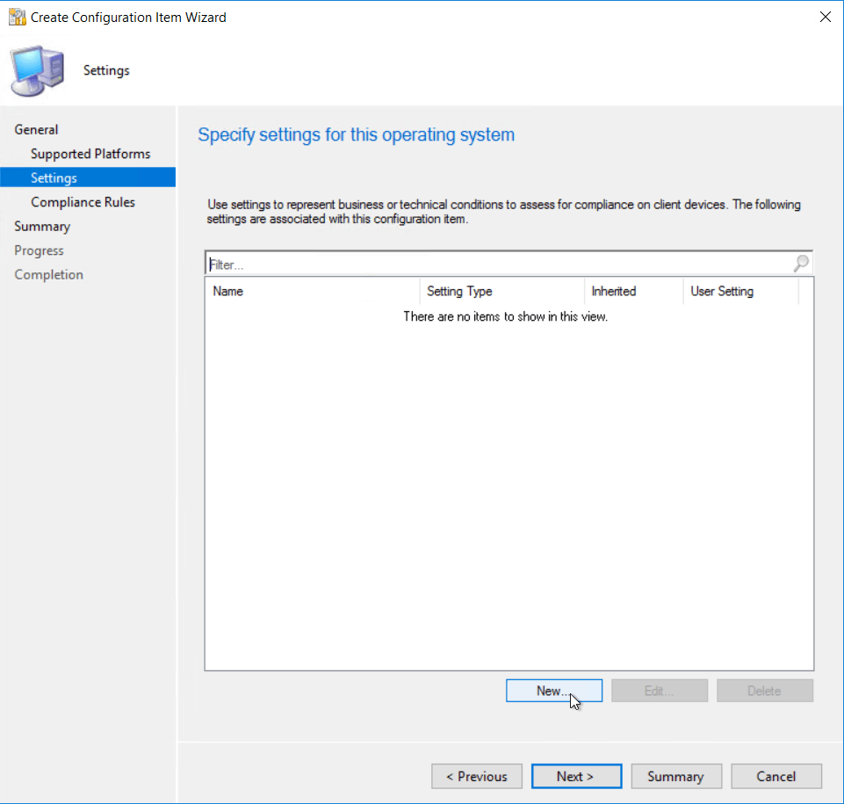844x804 pixels.
Task: Click the User Setting column header
Action: 739,292
